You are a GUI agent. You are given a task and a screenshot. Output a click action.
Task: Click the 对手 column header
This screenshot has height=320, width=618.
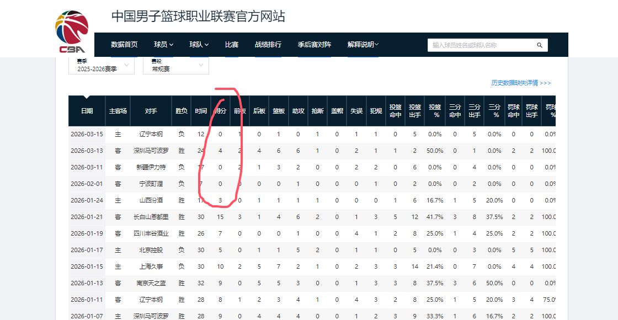pyautogui.click(x=151, y=111)
